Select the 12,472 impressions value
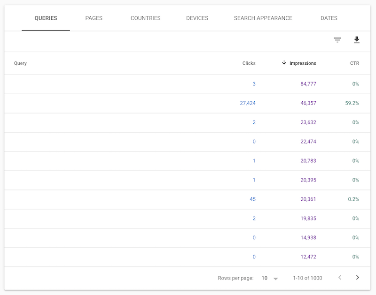This screenshot has width=376, height=295. [308, 257]
